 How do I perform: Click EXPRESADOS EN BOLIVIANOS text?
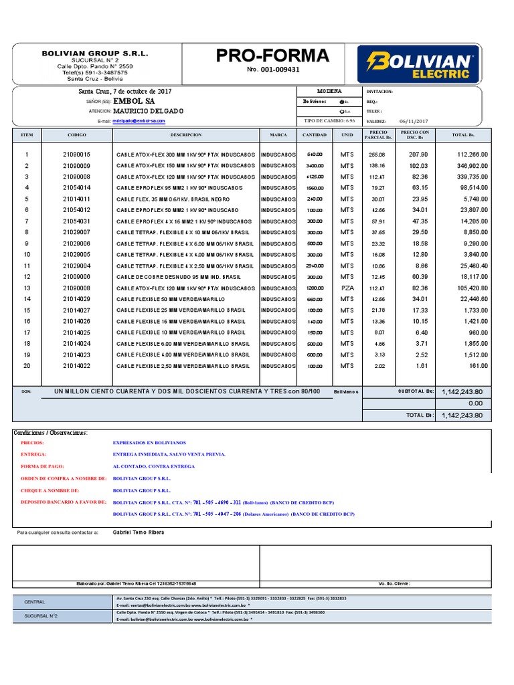[149, 443]
